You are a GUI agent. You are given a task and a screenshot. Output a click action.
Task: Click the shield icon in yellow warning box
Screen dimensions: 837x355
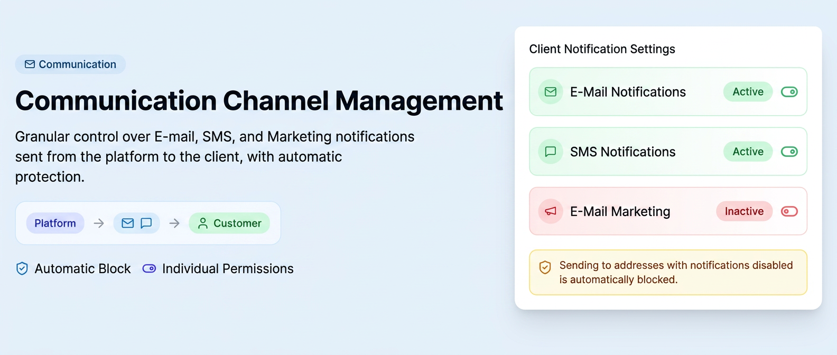click(x=545, y=267)
